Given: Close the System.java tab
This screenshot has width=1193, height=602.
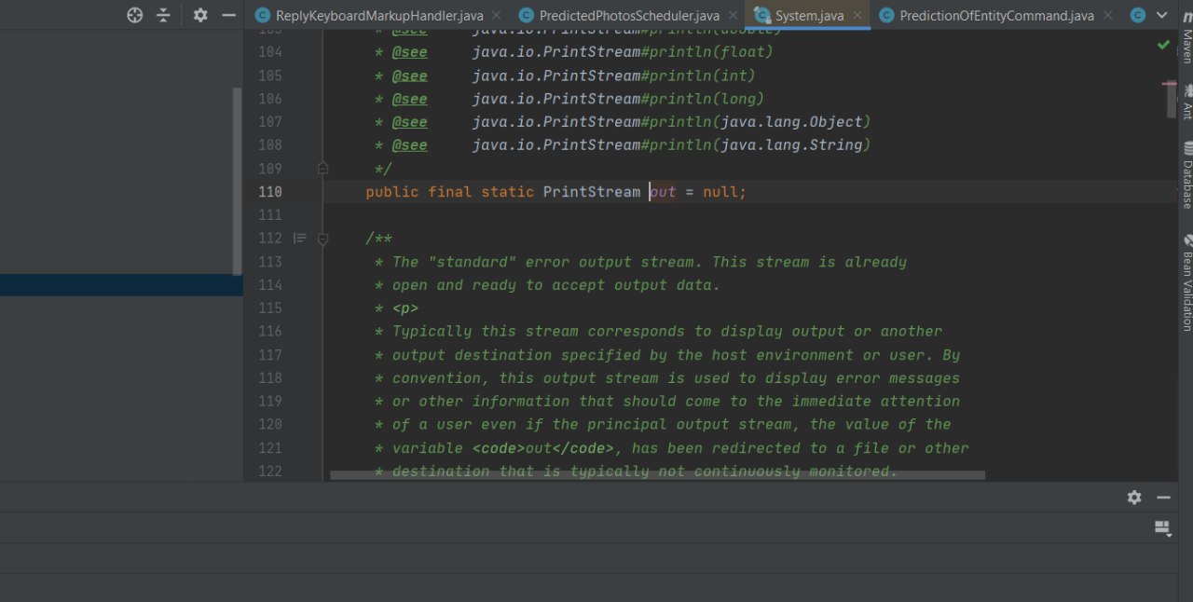Looking at the screenshot, I should [857, 16].
